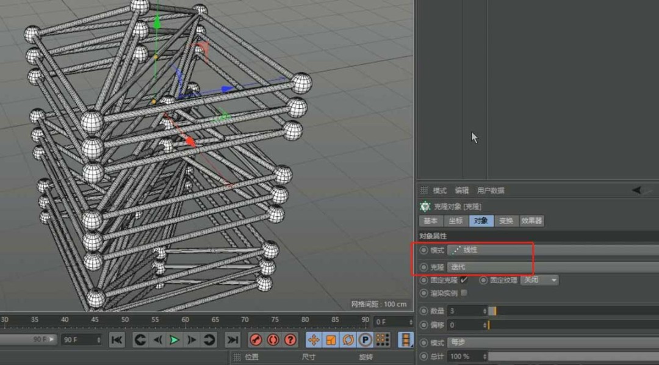Uncheck the 固定克隆 checkbox

(x=464, y=280)
